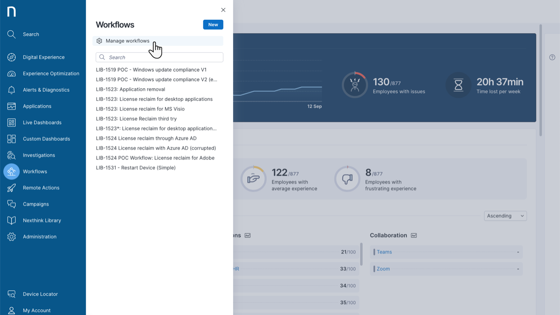Expand the help icon on the right edge
Viewport: 560px width, 315px height.
click(552, 57)
